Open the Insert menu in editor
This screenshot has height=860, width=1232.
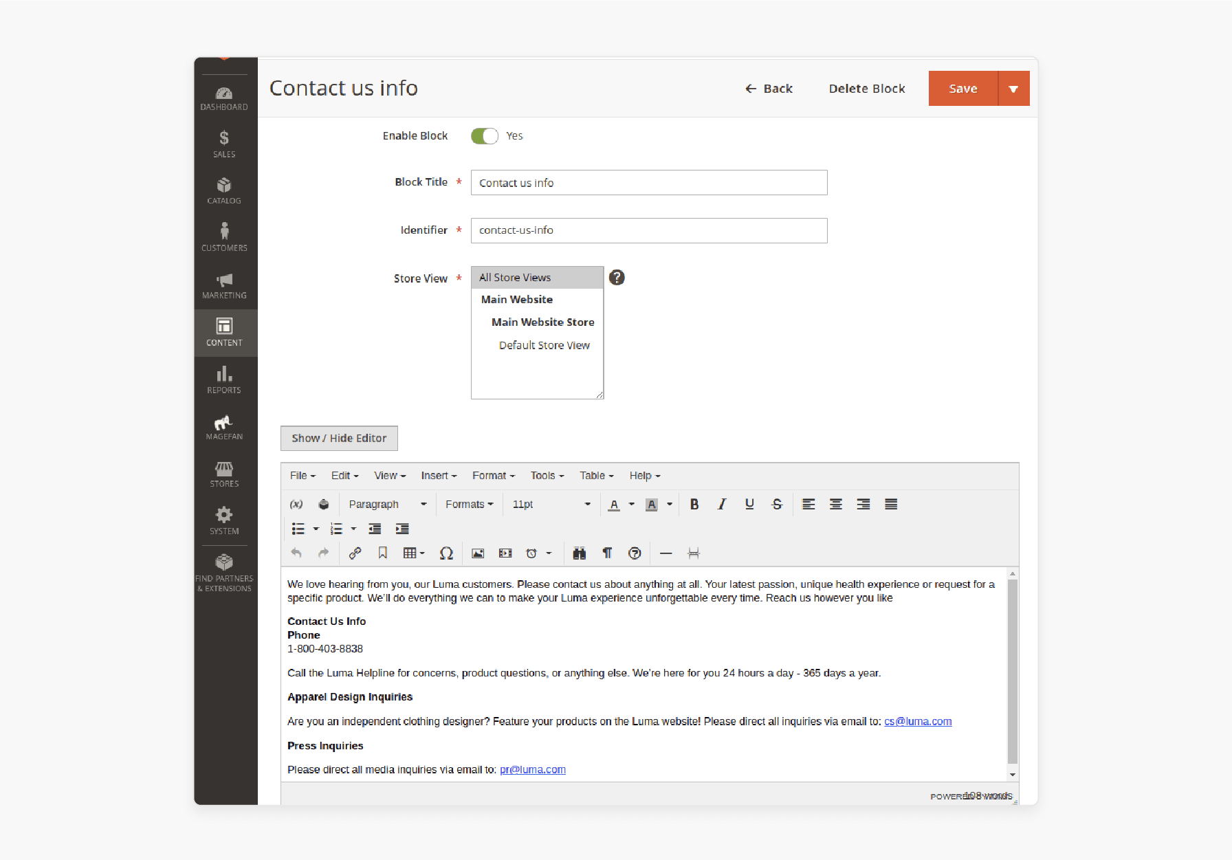coord(439,476)
